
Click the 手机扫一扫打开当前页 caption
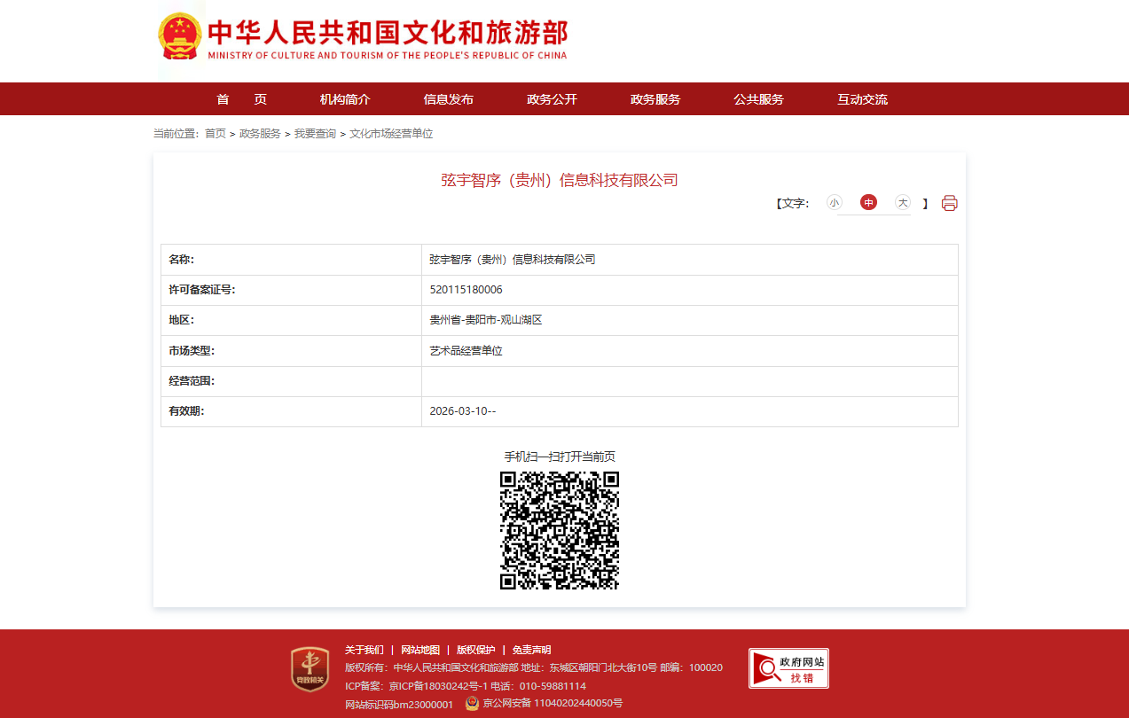point(560,457)
